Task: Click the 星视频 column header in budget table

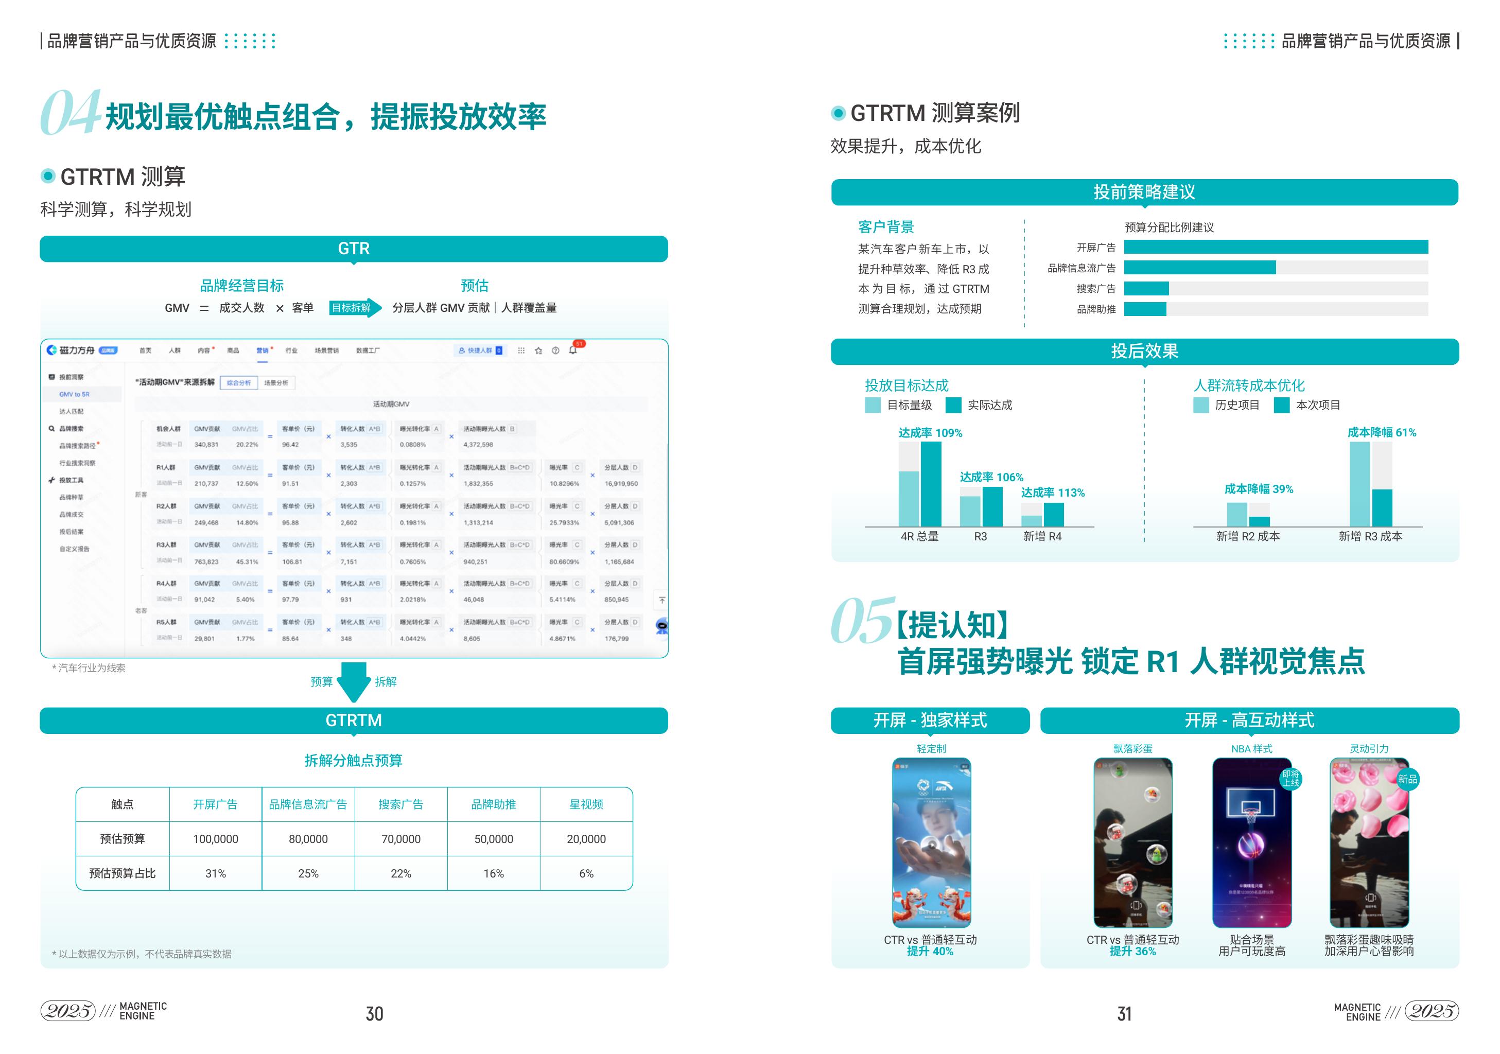Action: 587,804
